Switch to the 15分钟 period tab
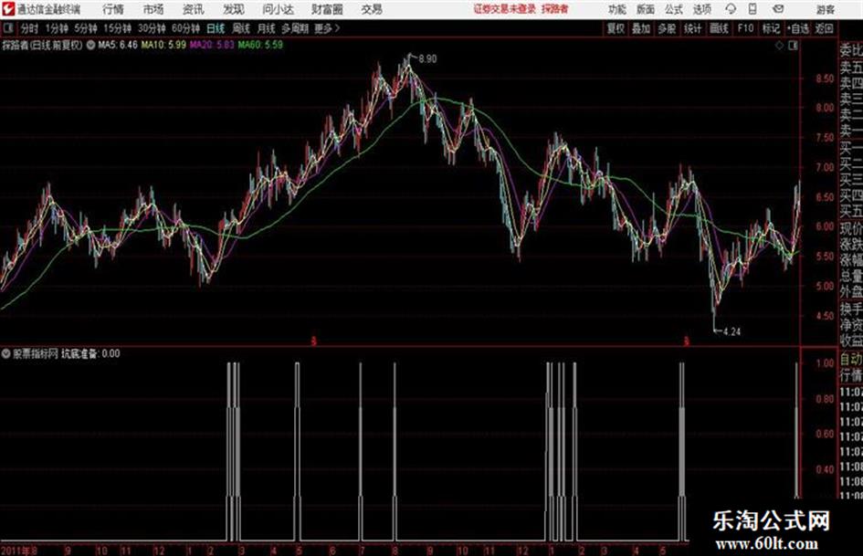Viewport: 863px width, 556px height. [118, 28]
